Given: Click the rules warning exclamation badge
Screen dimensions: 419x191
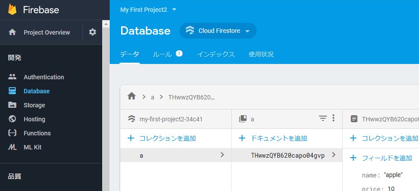Looking at the screenshot, I should 179,53.
